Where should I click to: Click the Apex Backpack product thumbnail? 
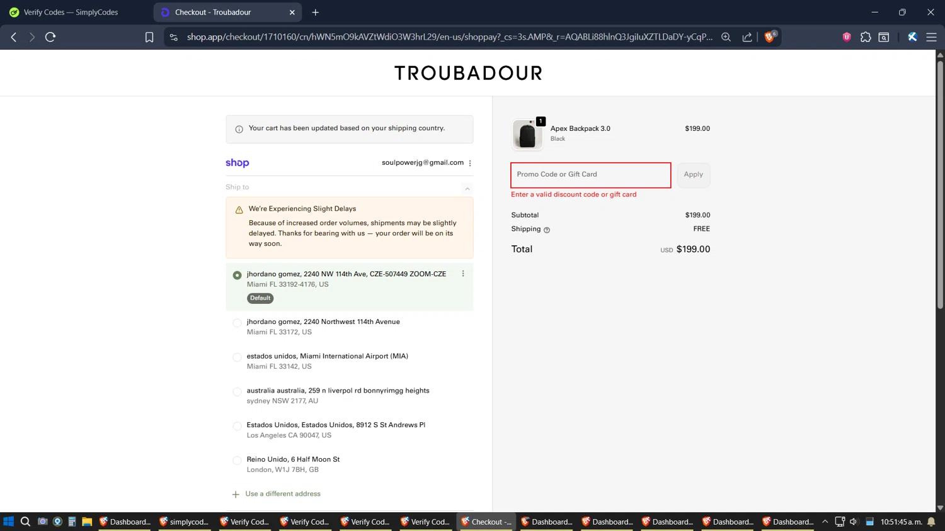point(527,135)
